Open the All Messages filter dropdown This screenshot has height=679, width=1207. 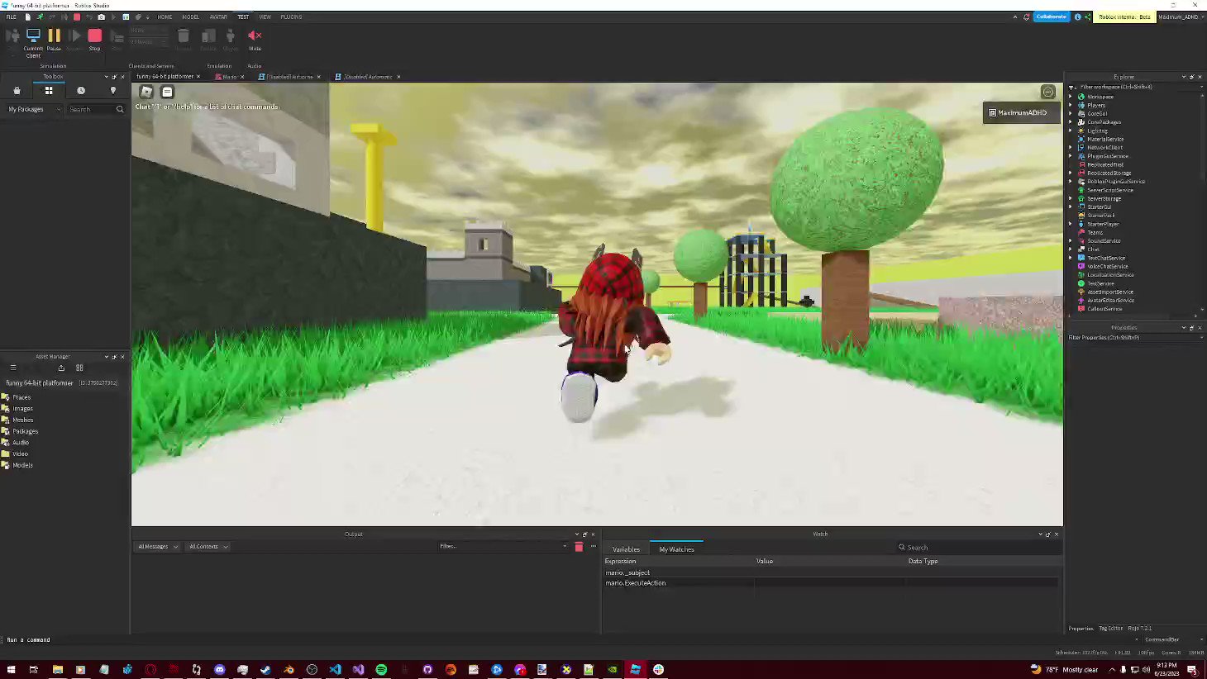[157, 547]
